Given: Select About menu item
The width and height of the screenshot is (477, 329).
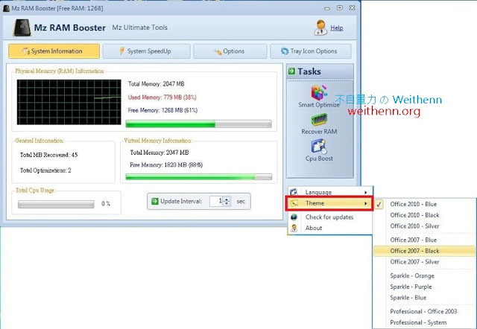Looking at the screenshot, I should coord(330,228).
